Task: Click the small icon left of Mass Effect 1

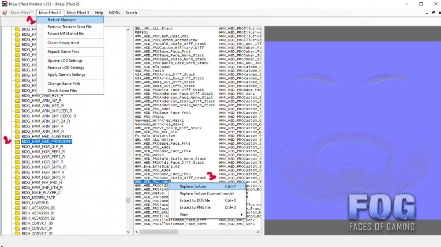Action: click(x=5, y=13)
